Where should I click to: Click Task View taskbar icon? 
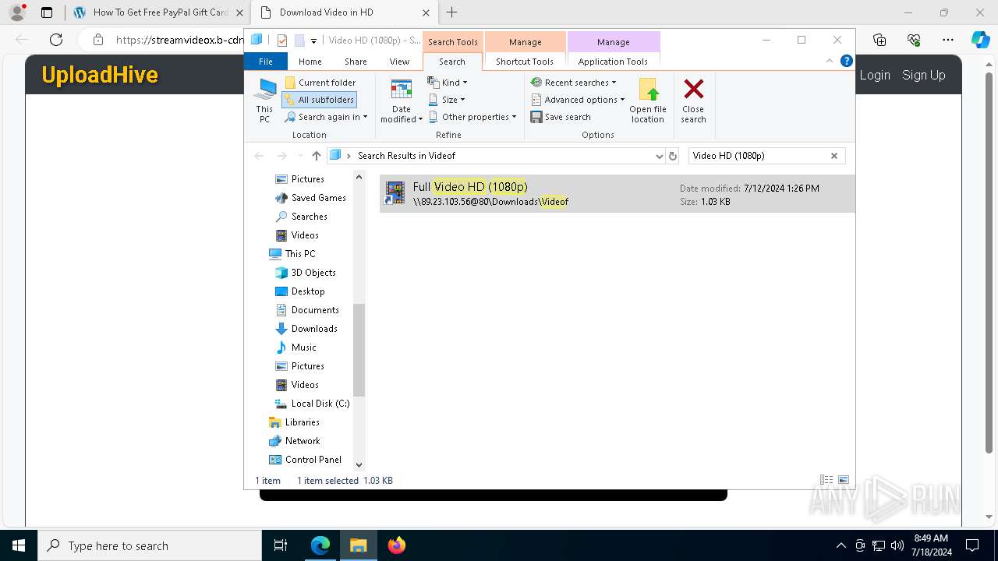281,545
